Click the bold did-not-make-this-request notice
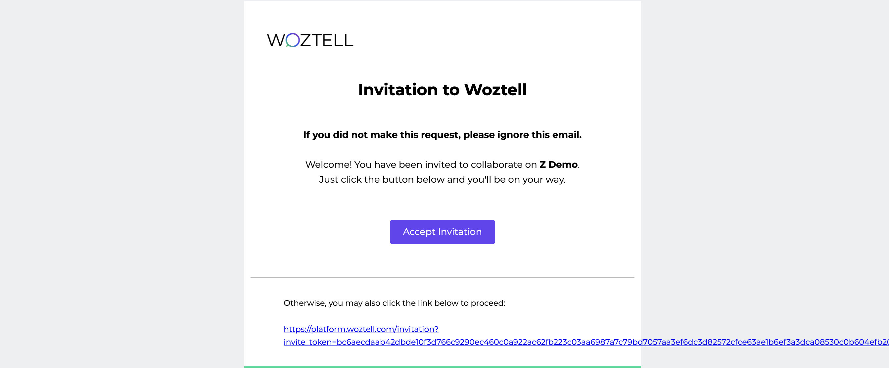Image resolution: width=889 pixels, height=368 pixels. click(x=442, y=135)
